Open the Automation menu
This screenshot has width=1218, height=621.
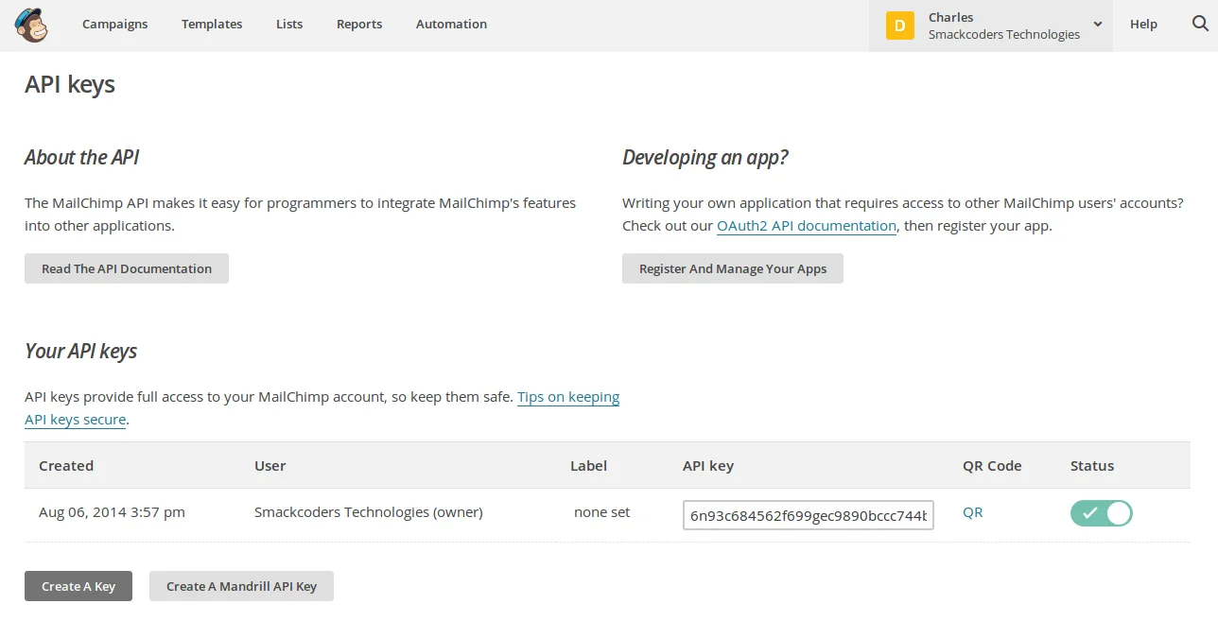(451, 25)
